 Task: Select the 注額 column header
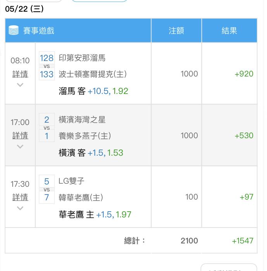pos(176,30)
